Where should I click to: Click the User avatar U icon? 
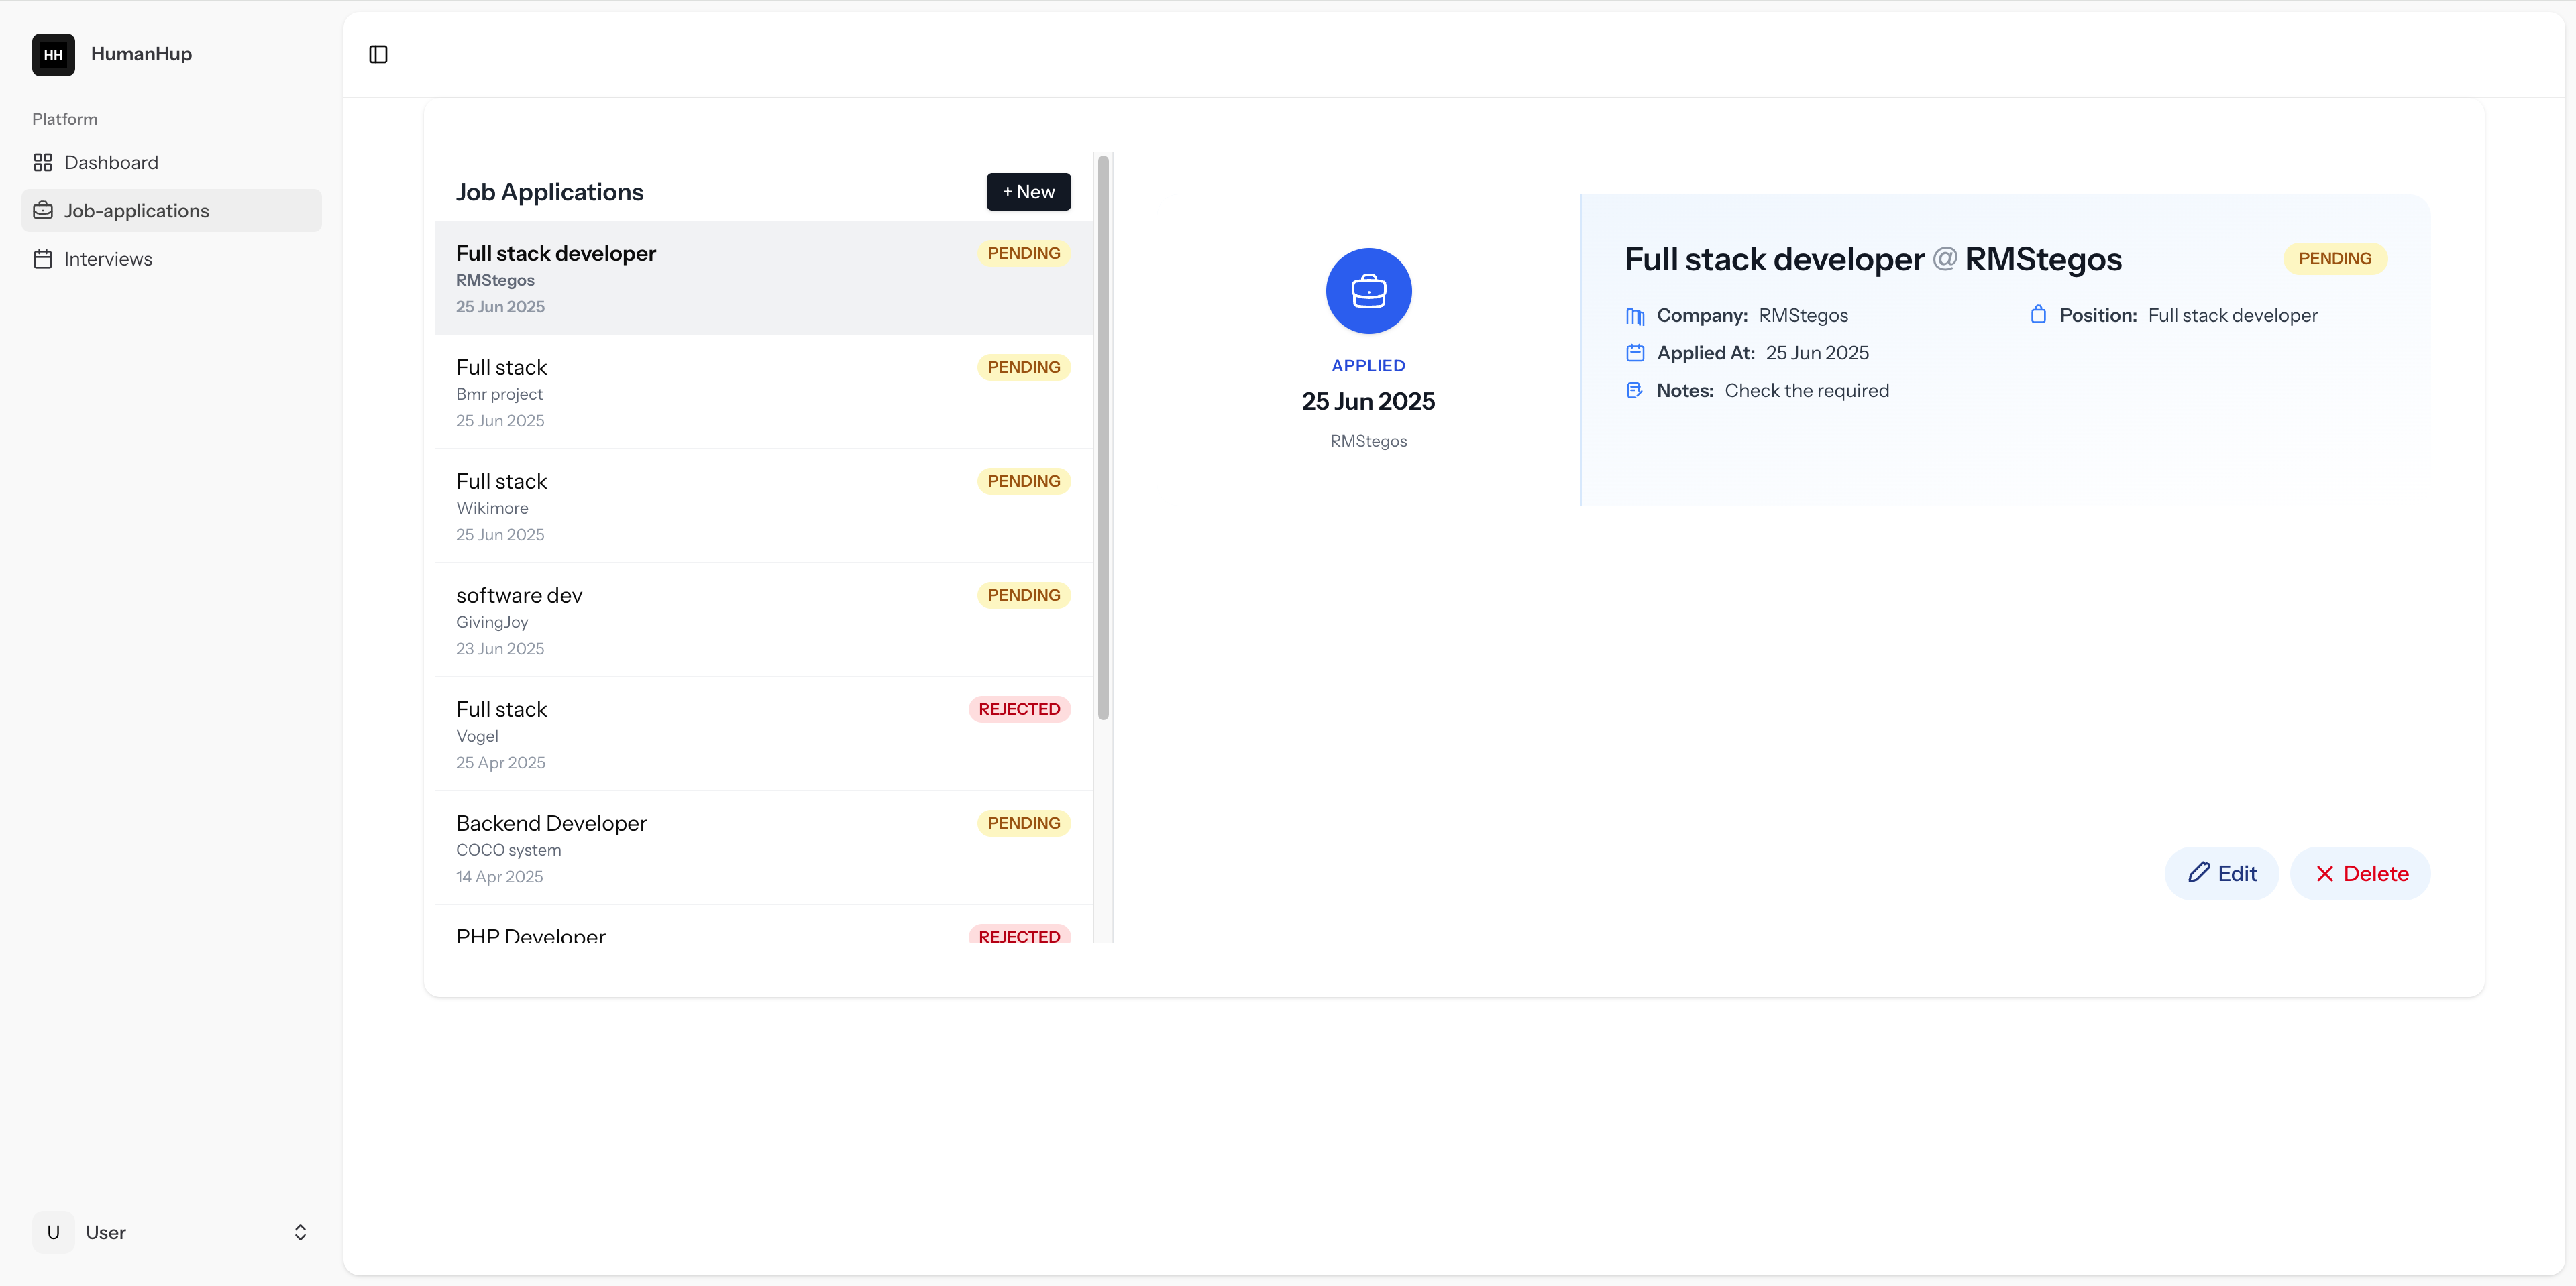[x=53, y=1232]
